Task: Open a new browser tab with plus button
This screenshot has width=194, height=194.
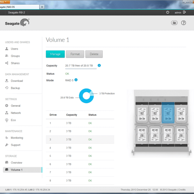Action: [42, 7]
